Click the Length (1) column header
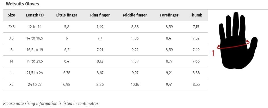The image size is (268, 108). pyautogui.click(x=35, y=15)
